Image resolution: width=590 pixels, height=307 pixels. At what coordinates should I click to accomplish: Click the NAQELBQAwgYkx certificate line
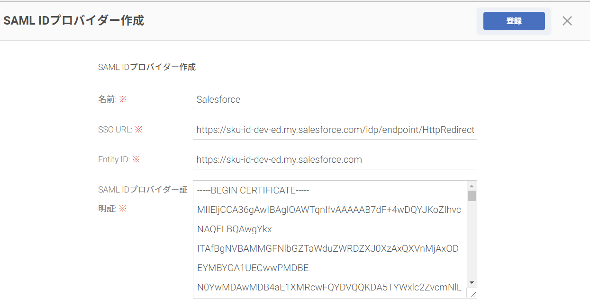click(235, 229)
